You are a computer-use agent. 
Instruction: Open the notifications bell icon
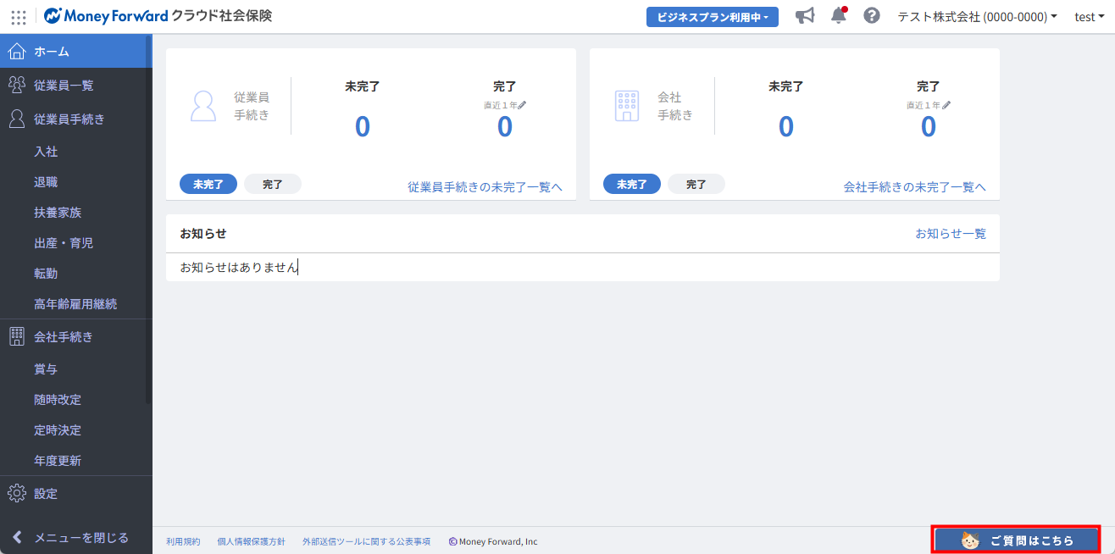[x=838, y=16]
